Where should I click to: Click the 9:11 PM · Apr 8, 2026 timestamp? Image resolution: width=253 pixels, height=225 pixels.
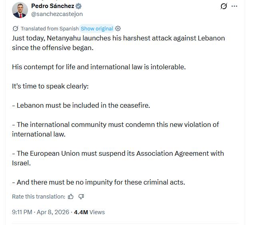point(40,212)
